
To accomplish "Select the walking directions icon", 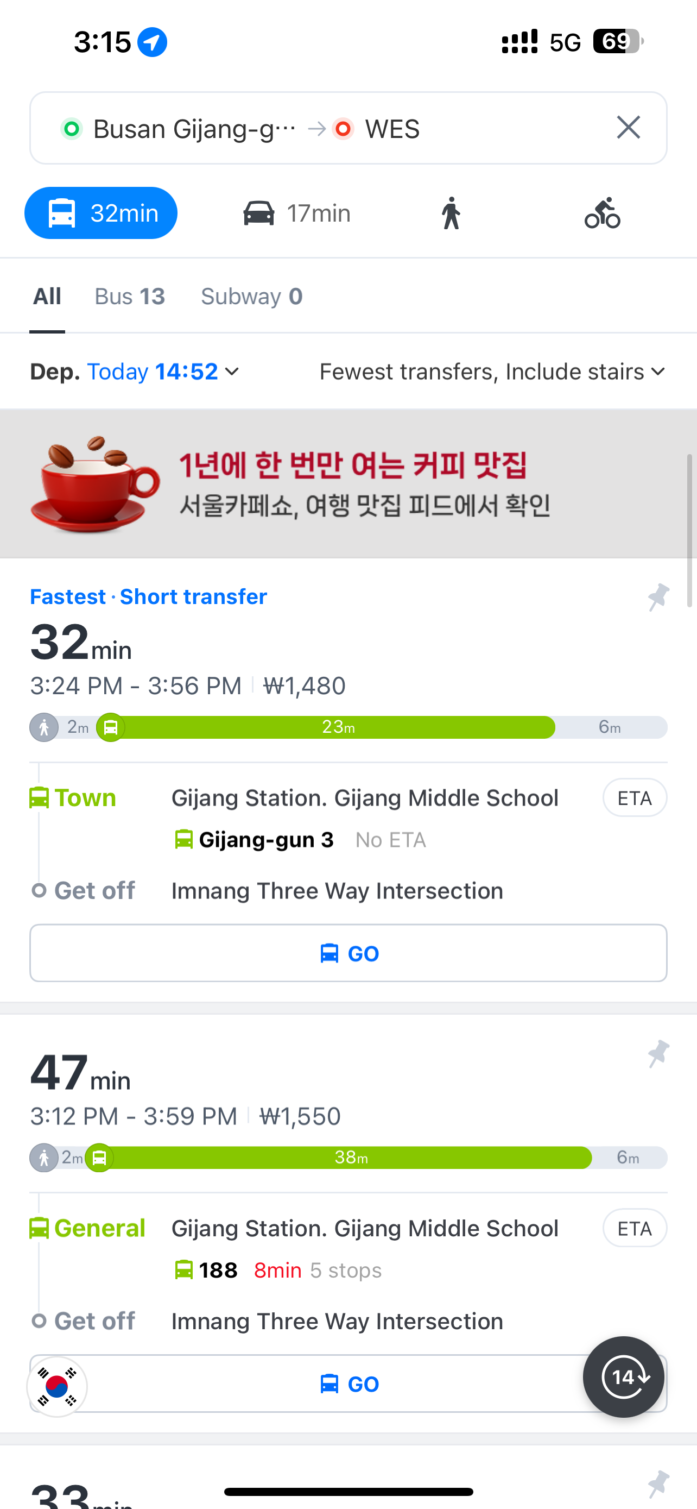I will click(451, 213).
